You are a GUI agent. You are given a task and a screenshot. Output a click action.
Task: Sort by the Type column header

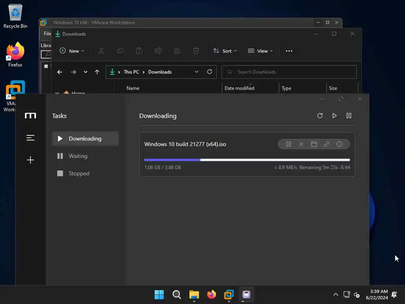[x=286, y=88]
